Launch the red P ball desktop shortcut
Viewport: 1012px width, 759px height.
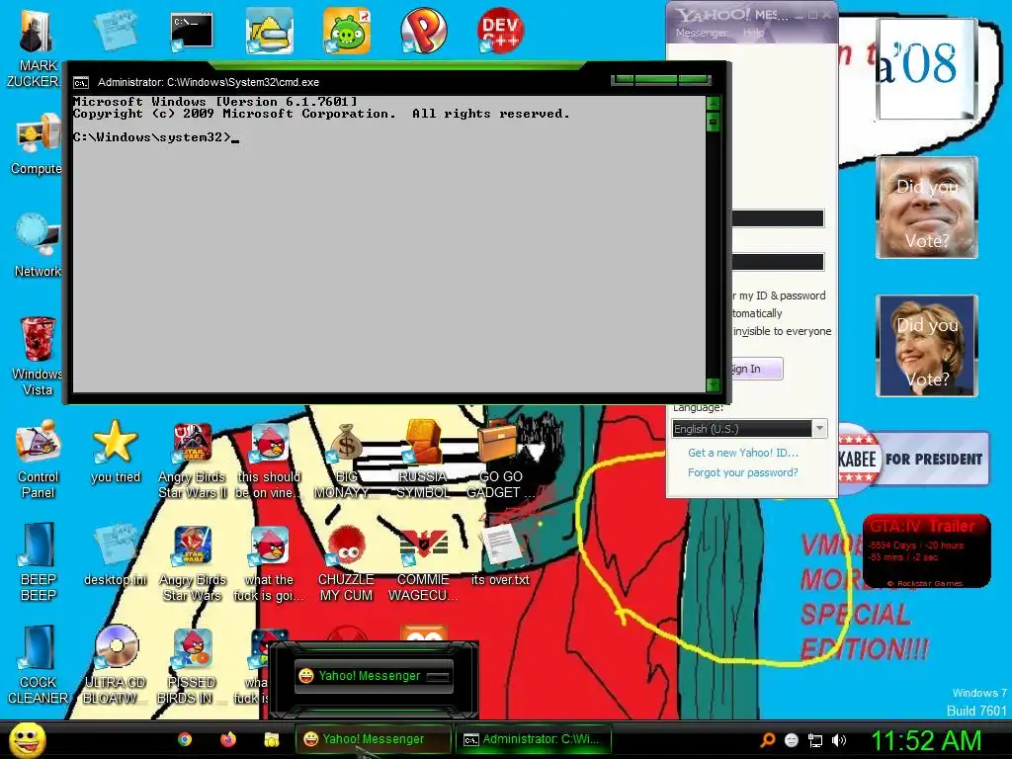tap(423, 31)
